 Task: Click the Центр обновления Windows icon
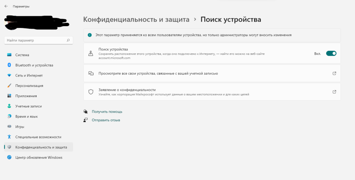[x=9, y=158]
